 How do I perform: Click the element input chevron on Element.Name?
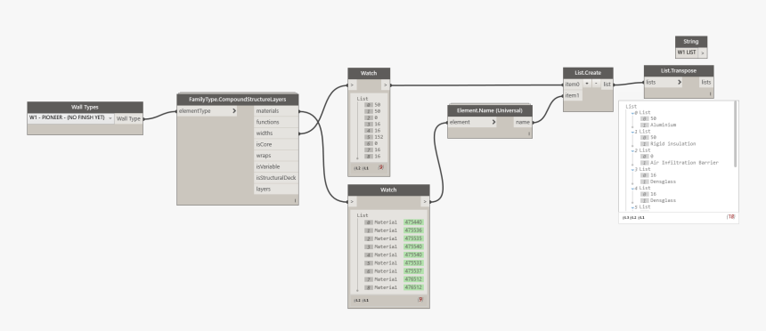[x=493, y=122]
